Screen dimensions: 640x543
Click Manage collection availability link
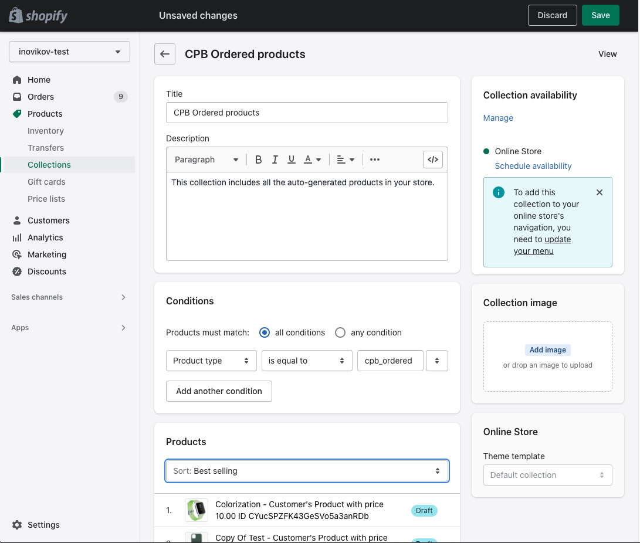click(x=498, y=118)
